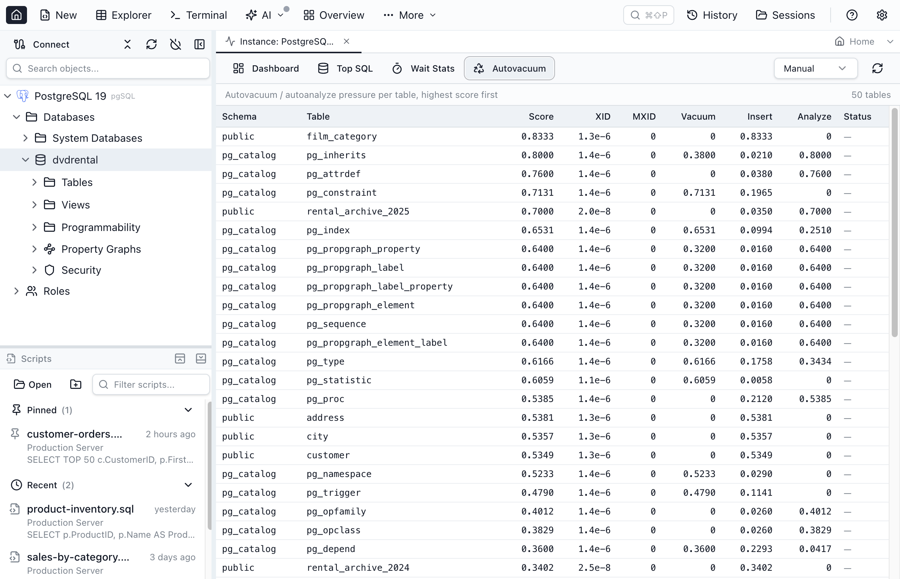Screen dimensions: 900x579
Task: Open product-inventory.sql script
Action: tap(103, 522)
